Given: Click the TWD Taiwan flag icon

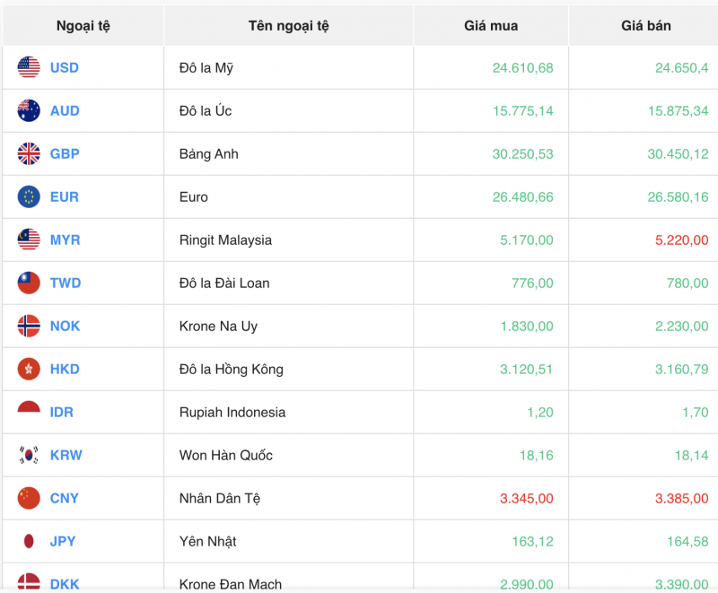Looking at the screenshot, I should [x=27, y=283].
